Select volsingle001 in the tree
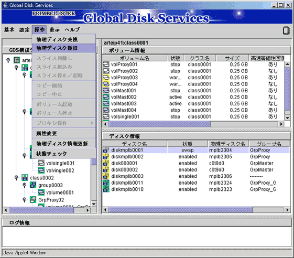 pyautogui.click(x=60, y=163)
